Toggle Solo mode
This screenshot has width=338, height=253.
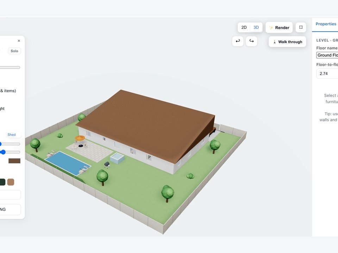pos(14,51)
